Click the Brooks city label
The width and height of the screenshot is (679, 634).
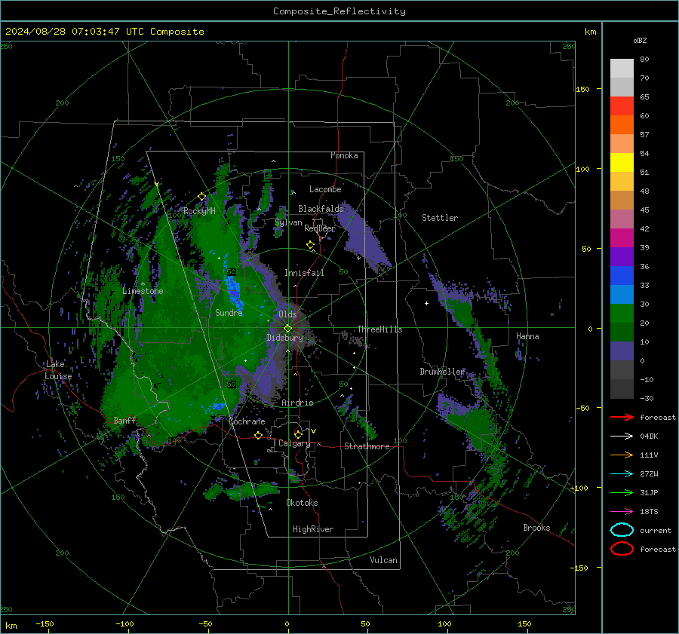tap(536, 528)
